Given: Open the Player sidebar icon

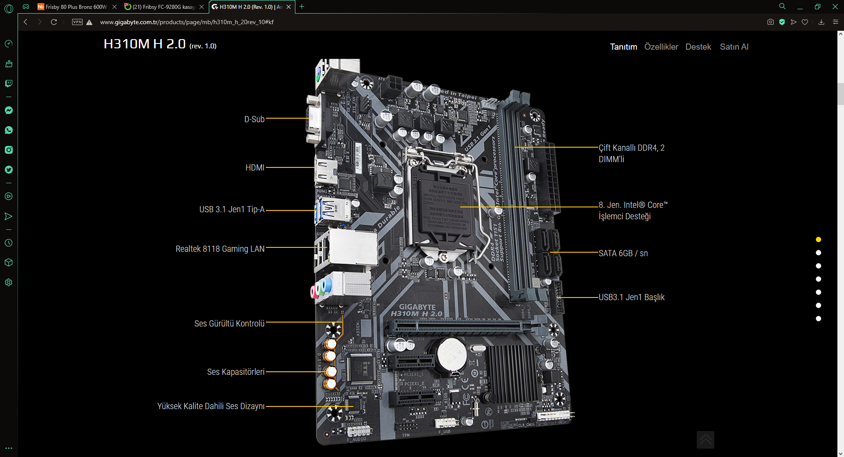Looking at the screenshot, I should coord(9,196).
